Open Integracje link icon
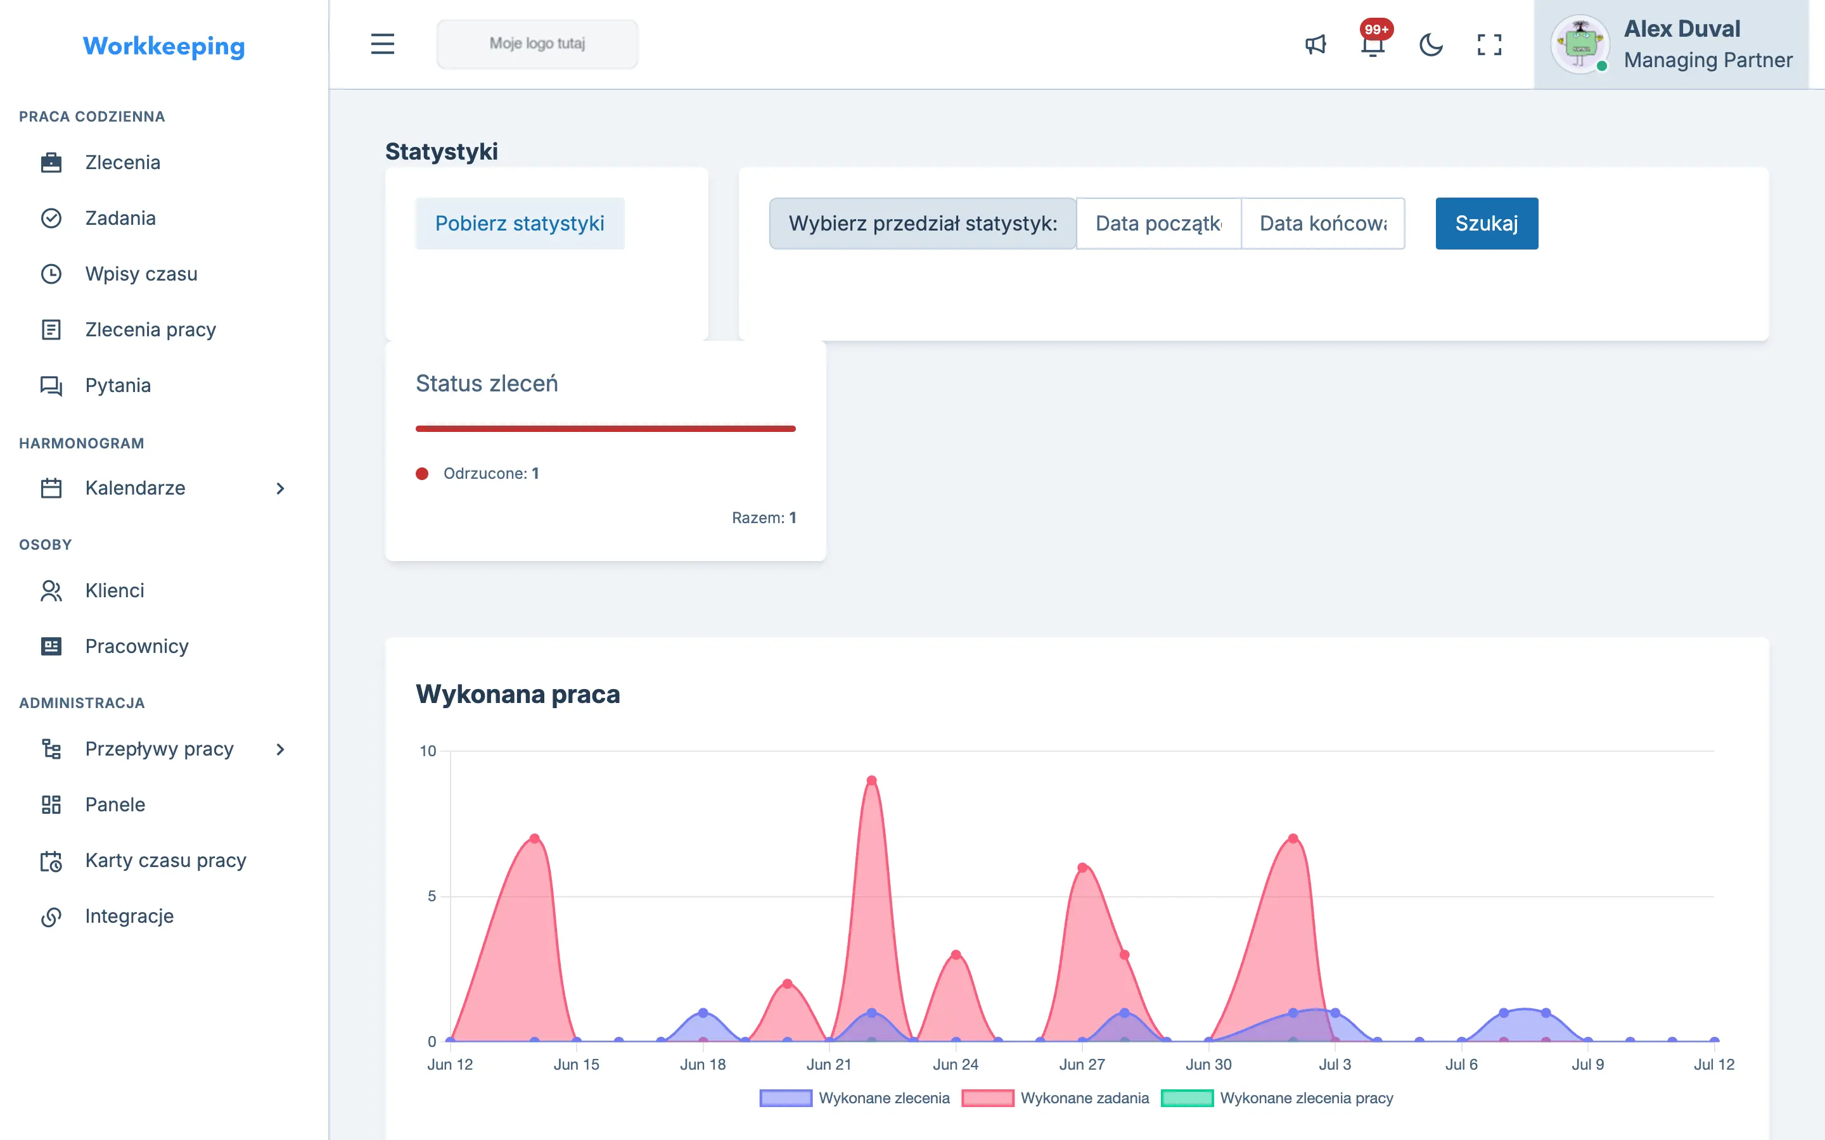The height and width of the screenshot is (1140, 1825). 51,916
